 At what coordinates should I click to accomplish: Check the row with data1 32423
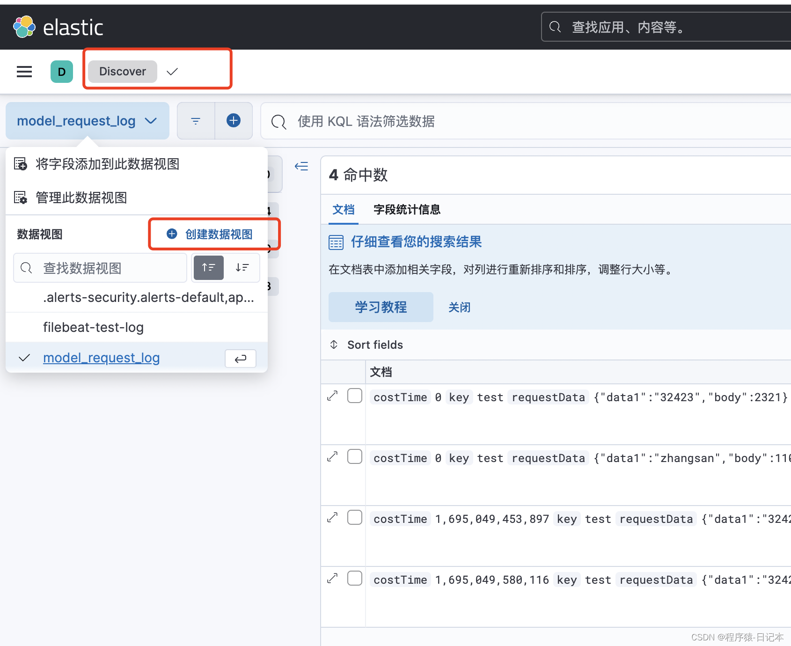pos(355,396)
